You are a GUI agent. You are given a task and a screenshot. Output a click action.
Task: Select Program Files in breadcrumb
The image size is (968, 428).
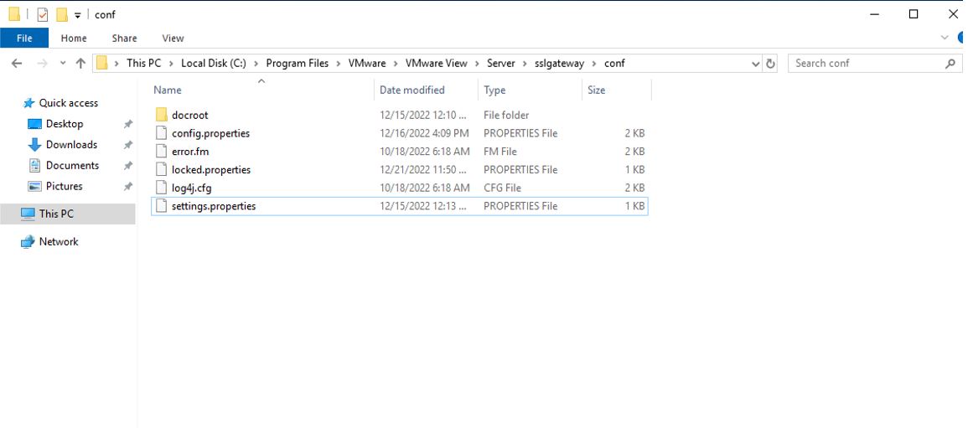pos(297,63)
